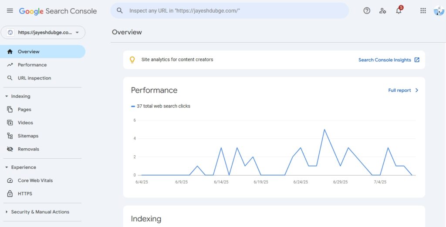Screen dimensions: 446x227
Task: Open Videos report in sidebar
Action: click(x=43, y=123)
